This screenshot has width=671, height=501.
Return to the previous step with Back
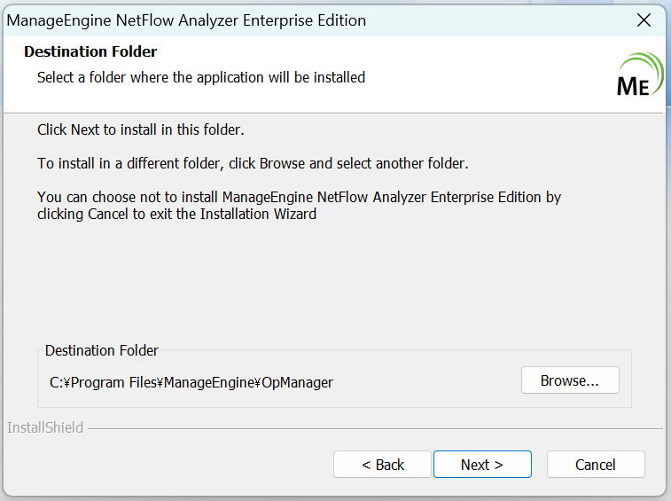pos(382,464)
